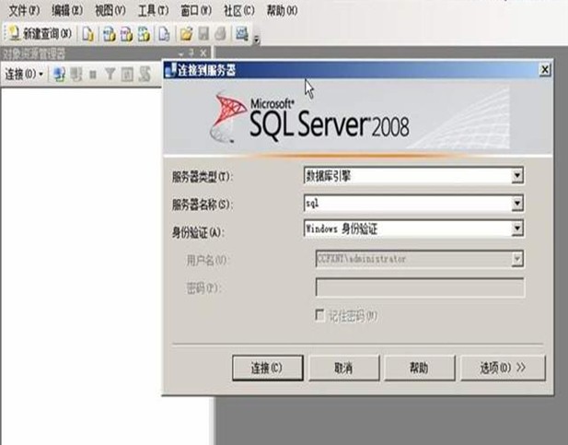Image resolution: width=568 pixels, height=445 pixels.
Task: Open the View (视图) menu
Action: pos(110,10)
